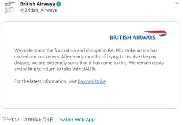This screenshot has width=183, height=125.
Task: Visit the @British_Airways handle
Action: click(39, 10)
